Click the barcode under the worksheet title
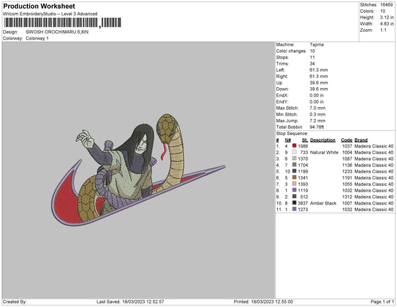The image size is (397, 307). pyautogui.click(x=62, y=22)
